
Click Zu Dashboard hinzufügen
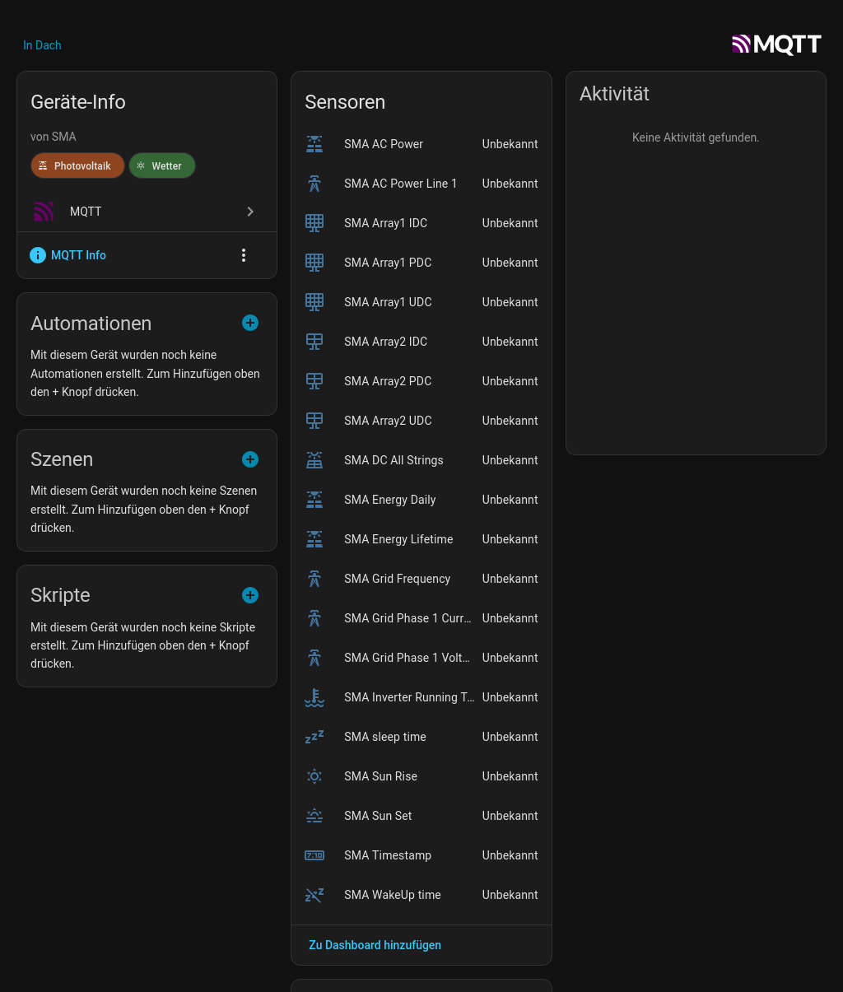point(375,945)
